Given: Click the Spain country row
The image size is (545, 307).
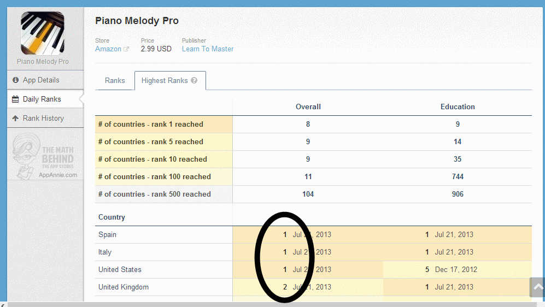Looking at the screenshot, I should point(108,235).
